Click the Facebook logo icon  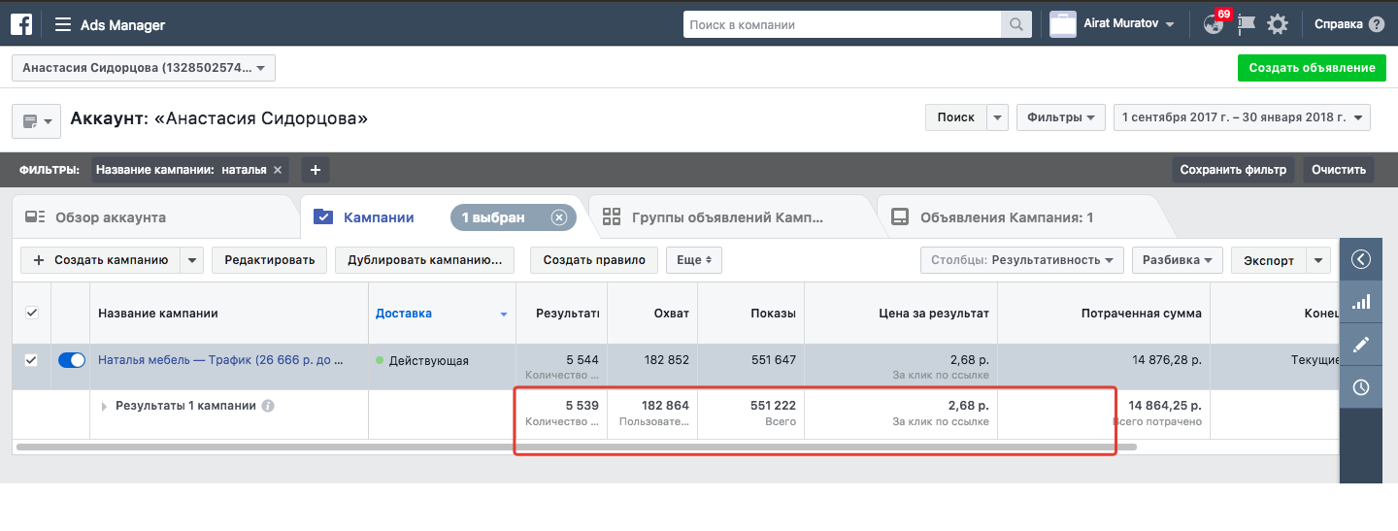[21, 24]
